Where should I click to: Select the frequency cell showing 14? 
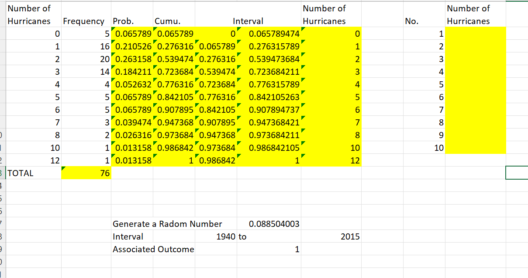(86, 72)
